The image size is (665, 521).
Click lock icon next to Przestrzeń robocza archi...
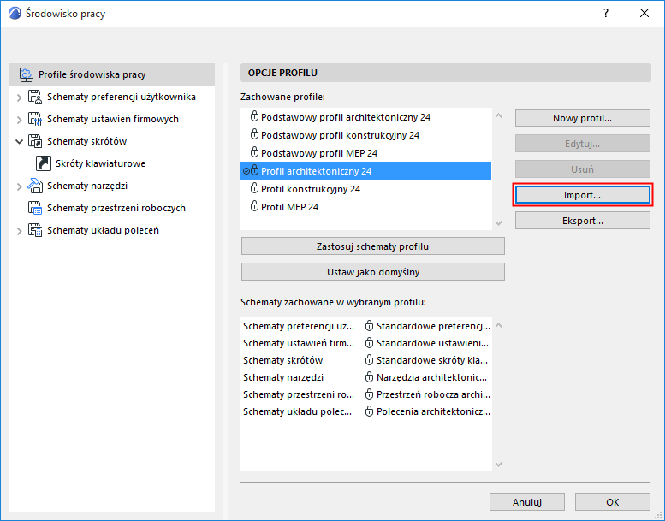tap(370, 394)
